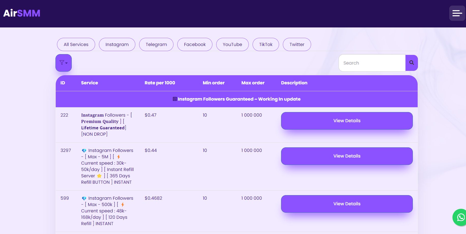
Task: Choose the YouTube category
Action: pos(232,44)
